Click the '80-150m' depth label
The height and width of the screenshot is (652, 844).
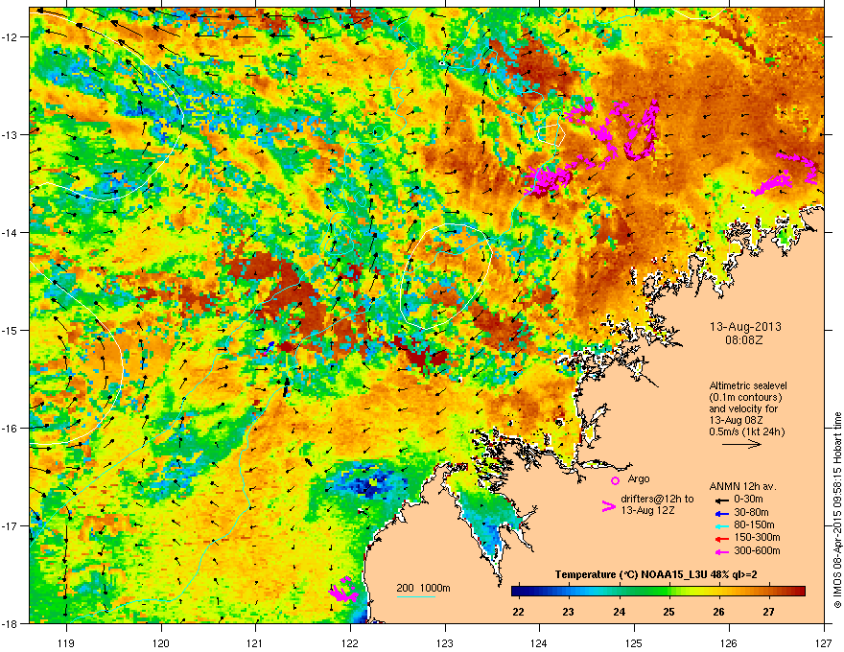pos(754,525)
